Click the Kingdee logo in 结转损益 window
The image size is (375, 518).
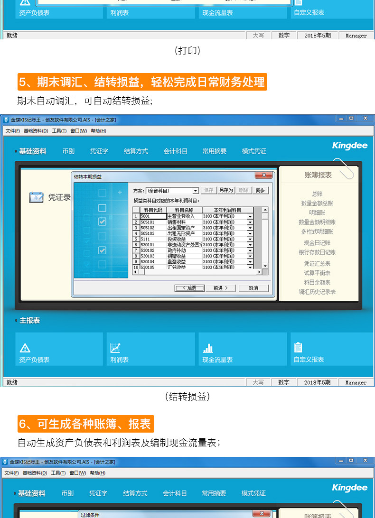point(349,146)
